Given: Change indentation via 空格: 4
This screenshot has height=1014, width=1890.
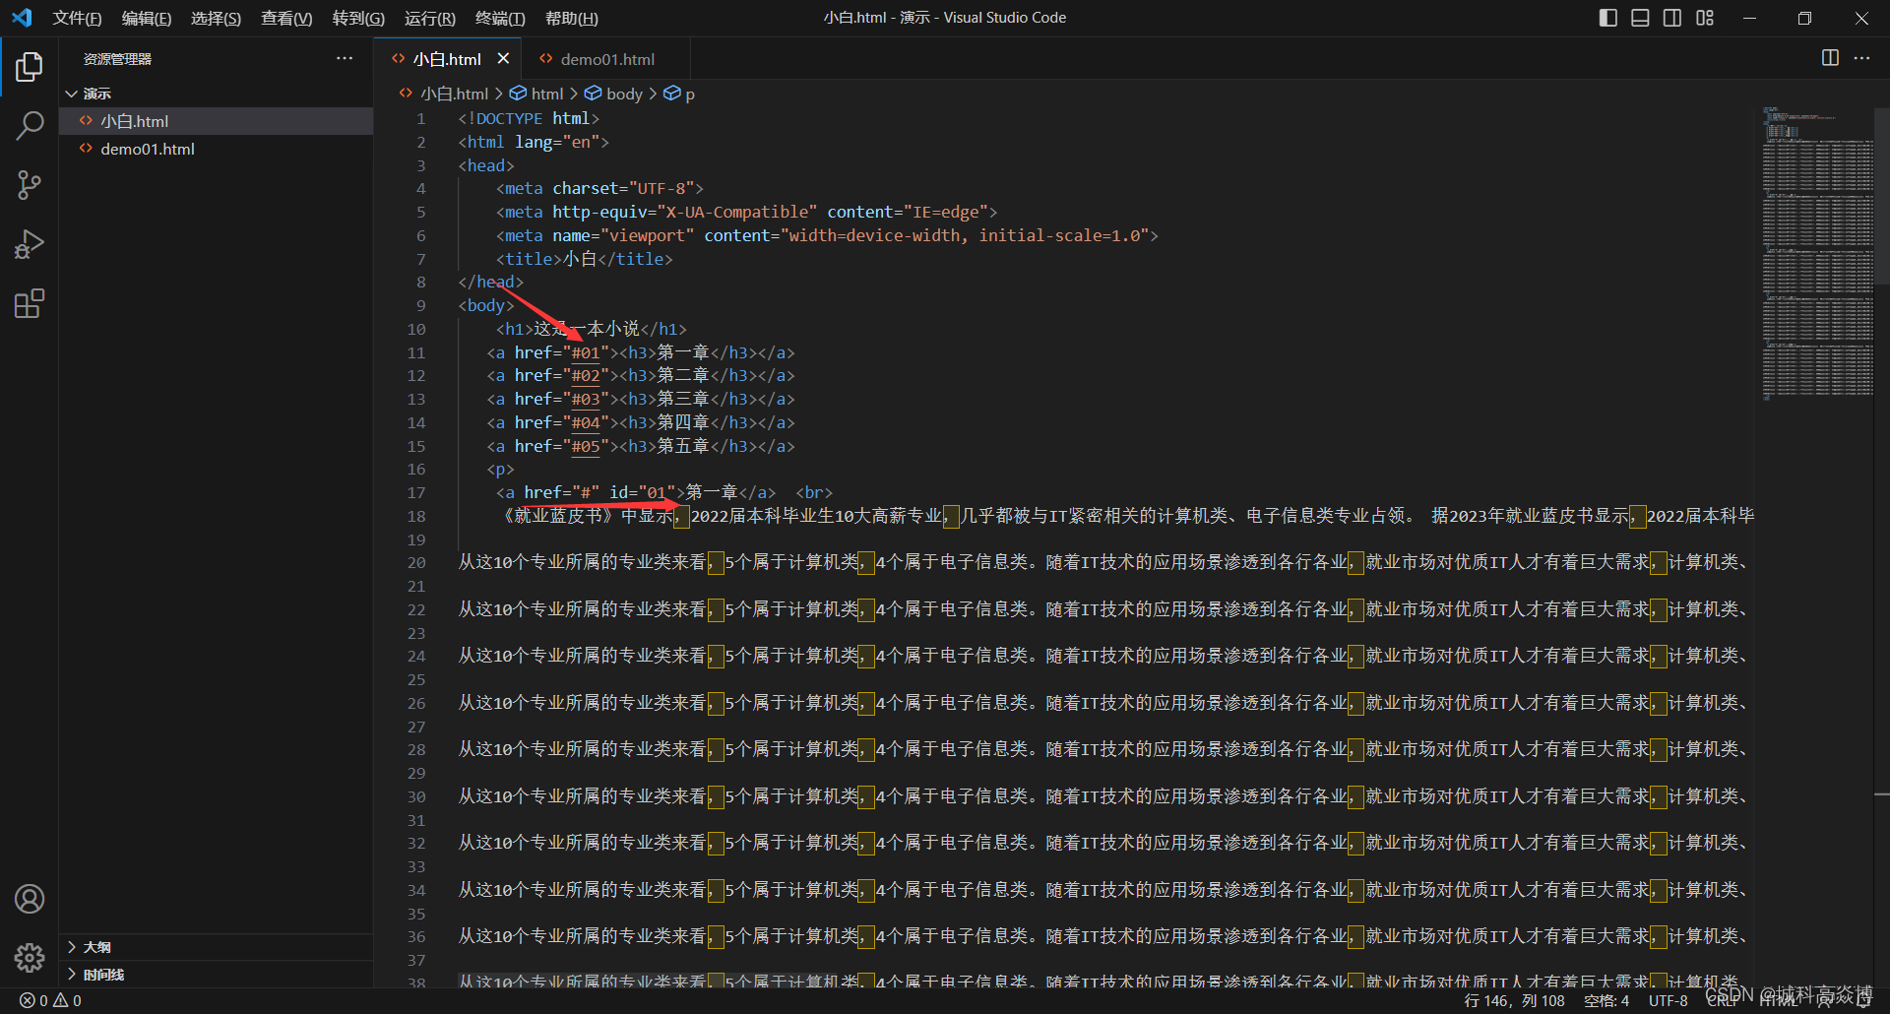Looking at the screenshot, I should pyautogui.click(x=1606, y=1000).
